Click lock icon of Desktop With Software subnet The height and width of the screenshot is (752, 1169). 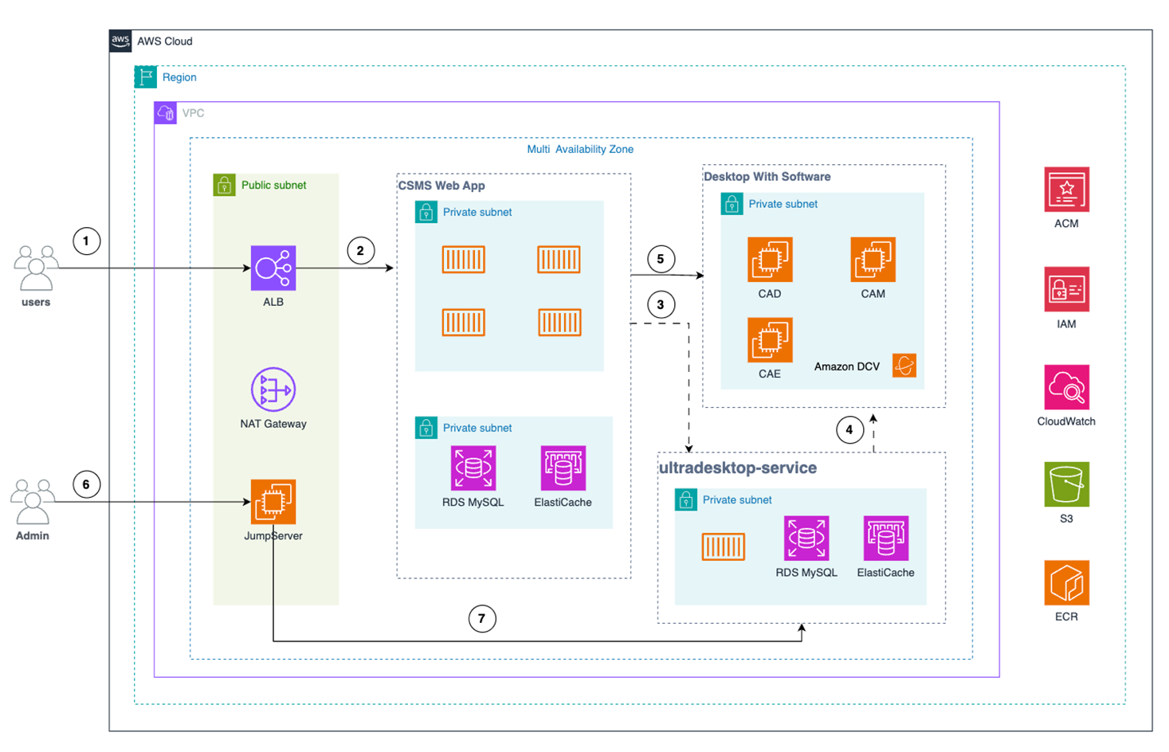[732, 204]
